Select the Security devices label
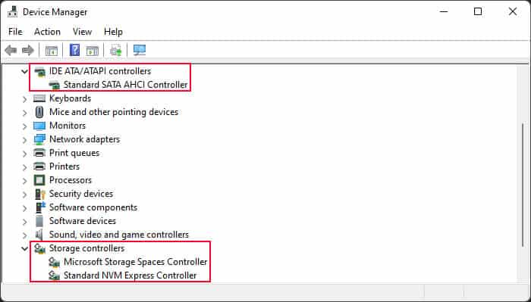531x302 pixels. tap(81, 194)
